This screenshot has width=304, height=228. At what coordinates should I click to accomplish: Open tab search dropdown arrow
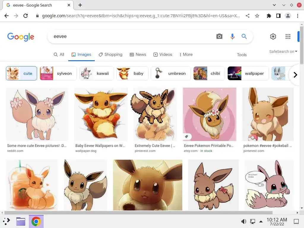click(x=274, y=5)
